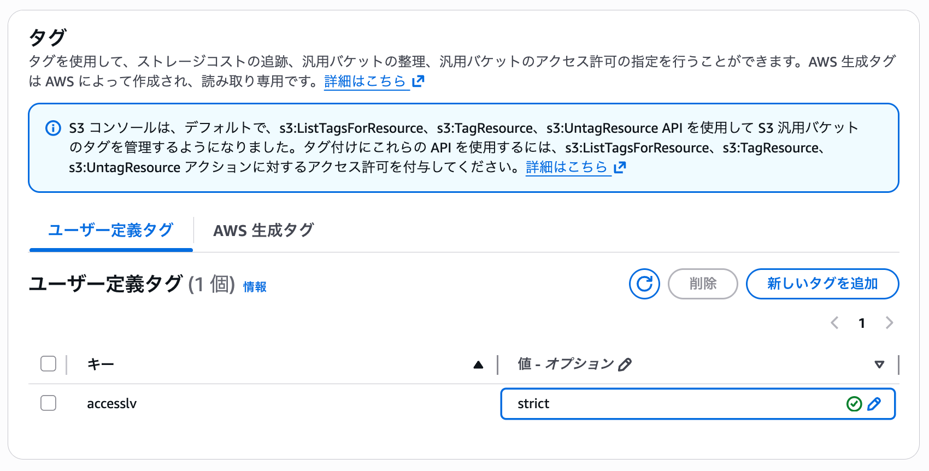
Task: Sort ascending by キー column arrow
Action: click(x=478, y=364)
